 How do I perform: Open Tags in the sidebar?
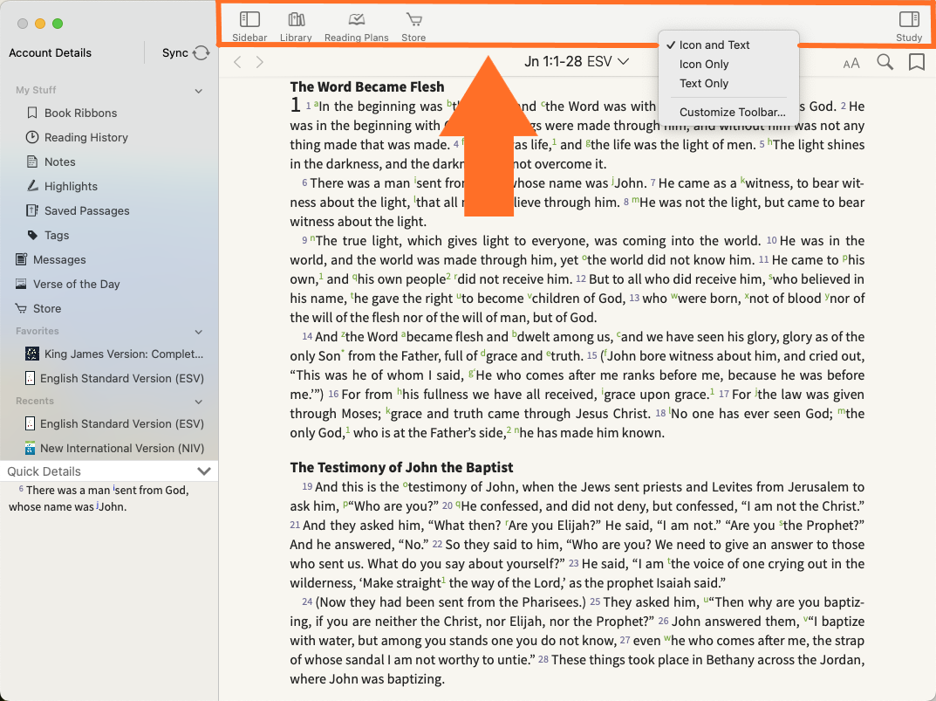(x=57, y=236)
